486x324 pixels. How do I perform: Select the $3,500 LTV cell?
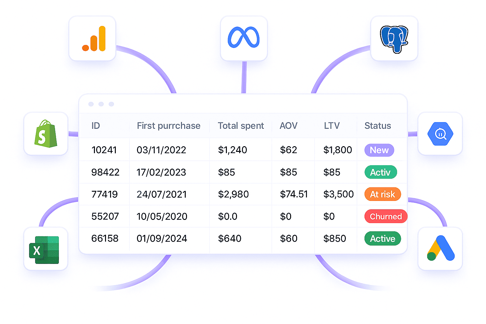[338, 194]
